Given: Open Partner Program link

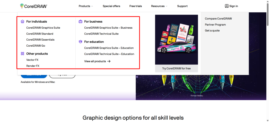Looking at the screenshot, I should [215, 25].
